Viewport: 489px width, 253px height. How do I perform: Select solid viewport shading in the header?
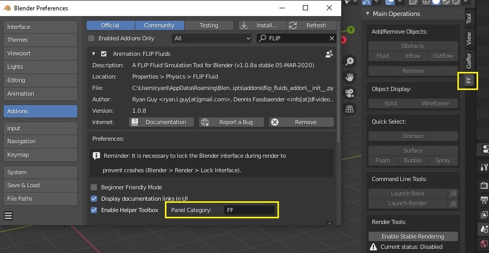click(436, 2)
